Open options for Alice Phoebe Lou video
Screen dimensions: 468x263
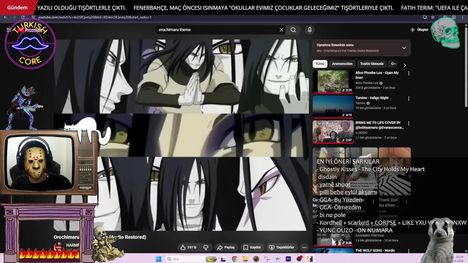click(409, 73)
